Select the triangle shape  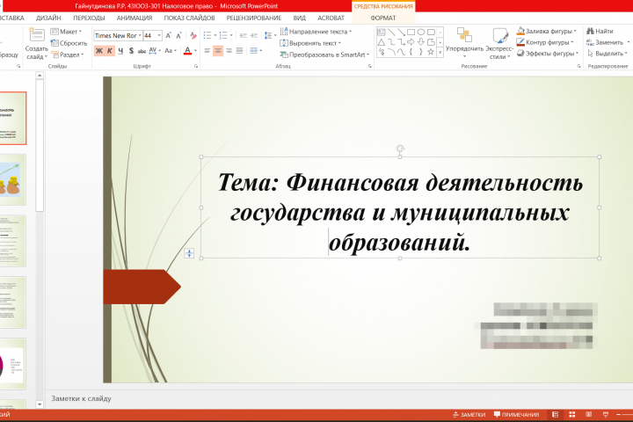(381, 42)
